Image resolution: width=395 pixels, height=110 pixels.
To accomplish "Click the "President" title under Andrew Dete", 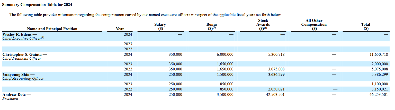I will pyautogui.click(x=10, y=98).
